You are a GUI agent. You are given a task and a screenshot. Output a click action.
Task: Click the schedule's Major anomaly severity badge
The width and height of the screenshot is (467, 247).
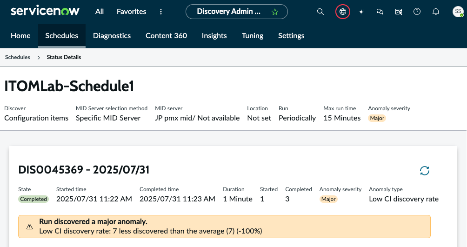pos(377,118)
